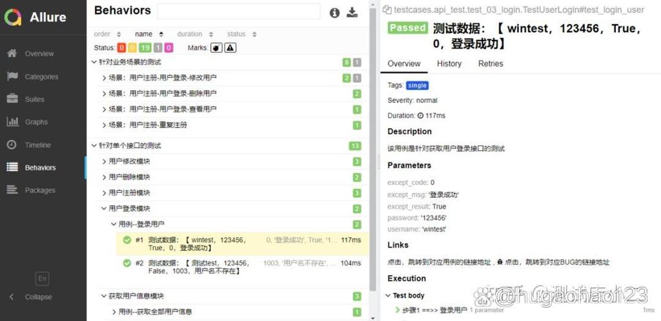The width and height of the screenshot is (661, 321).
Task: Click the info icon beside search
Action: tap(335, 13)
